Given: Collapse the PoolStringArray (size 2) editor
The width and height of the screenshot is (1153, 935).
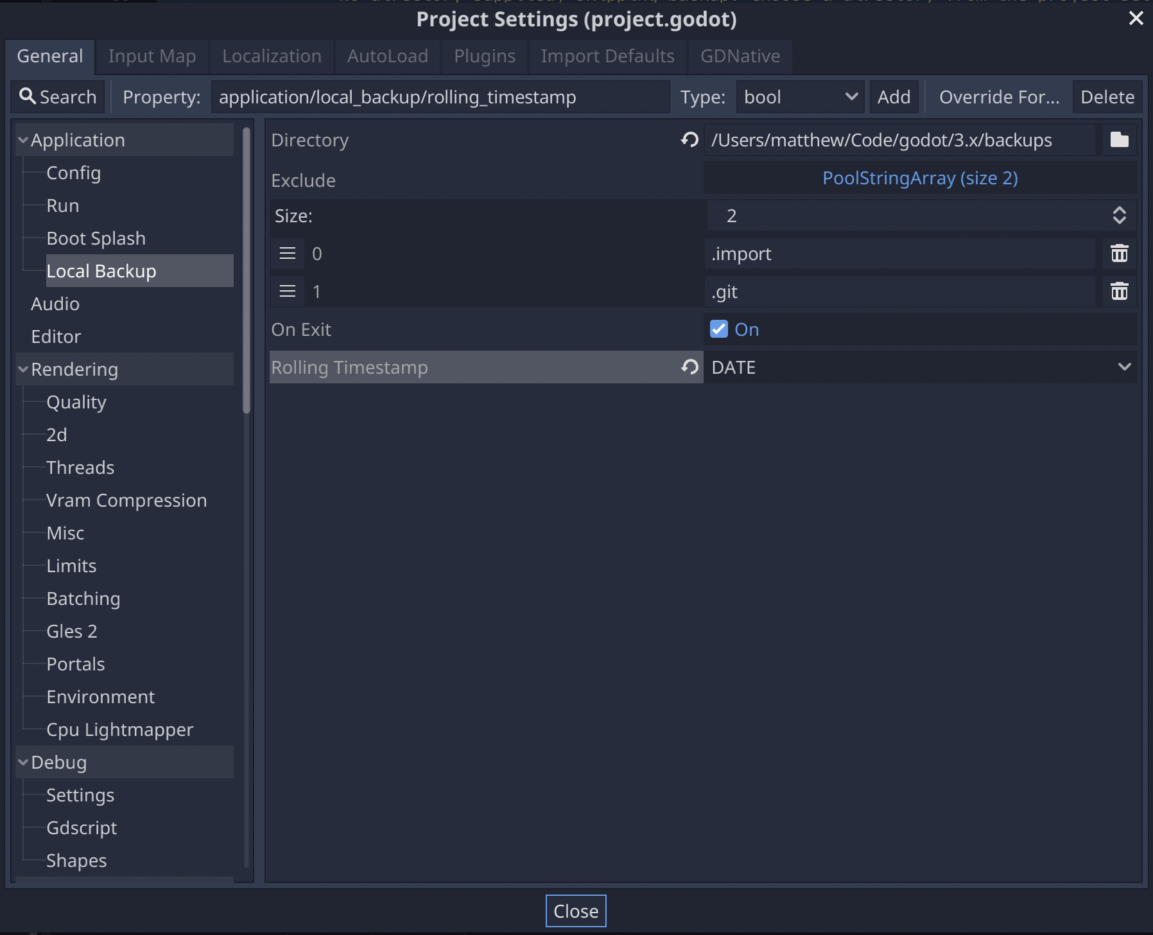Looking at the screenshot, I should [920, 178].
